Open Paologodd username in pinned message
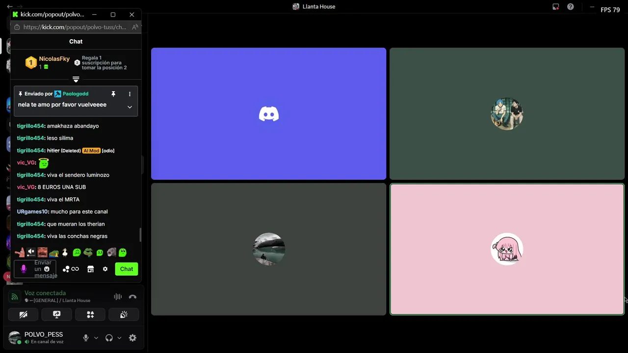This screenshot has height=353, width=628. tap(76, 94)
